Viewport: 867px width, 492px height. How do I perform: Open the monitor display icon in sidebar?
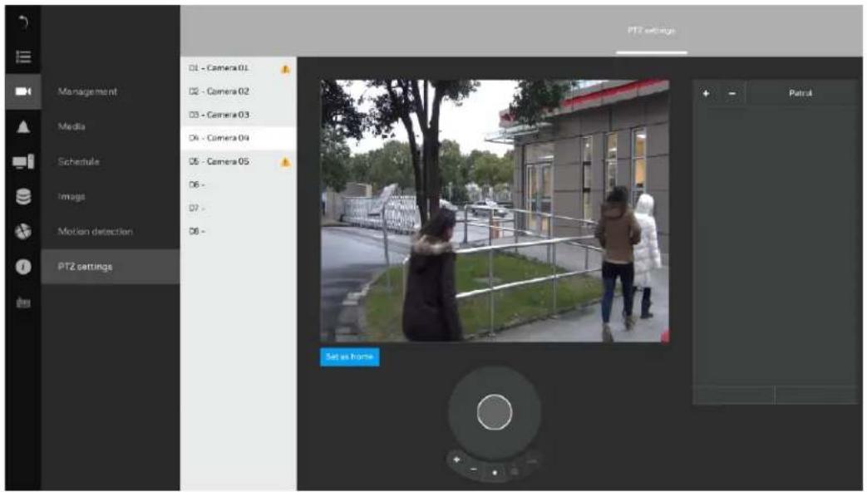coord(23,161)
